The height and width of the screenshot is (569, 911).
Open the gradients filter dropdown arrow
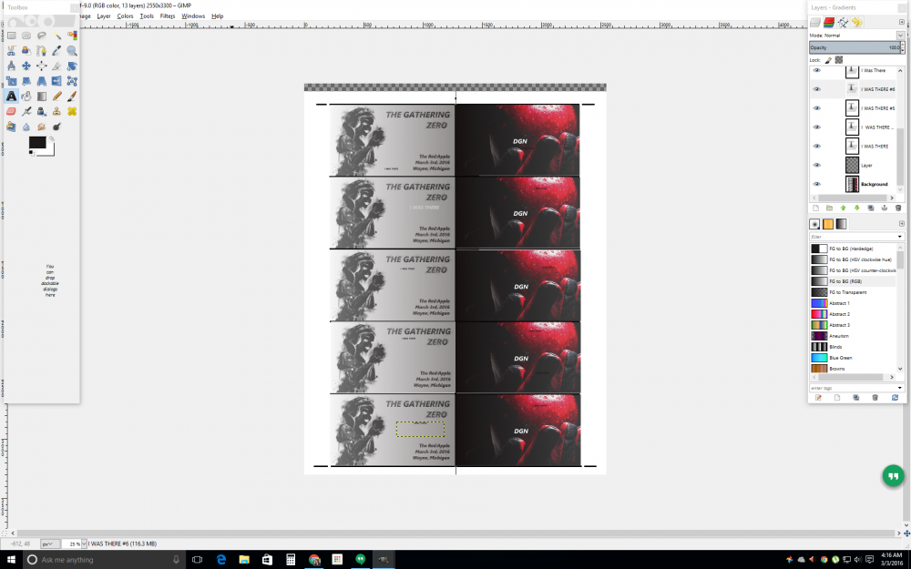pyautogui.click(x=900, y=237)
